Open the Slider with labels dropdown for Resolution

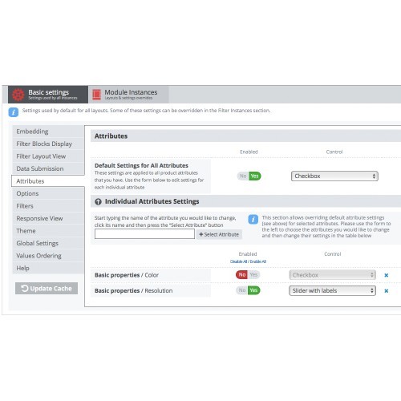coord(332,290)
